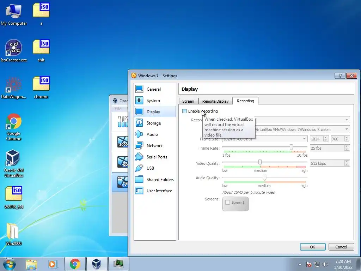Click the Video Quality slider handle
The image size is (361, 271).
coord(260,162)
